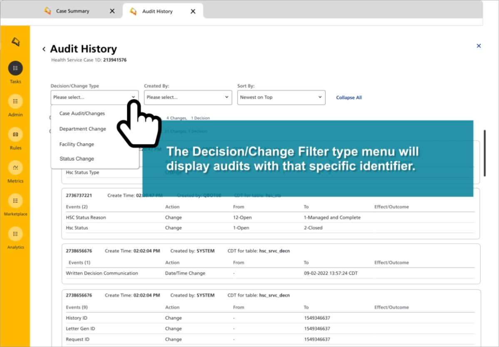
Task: Close the Audit History tab
Action: (x=193, y=11)
